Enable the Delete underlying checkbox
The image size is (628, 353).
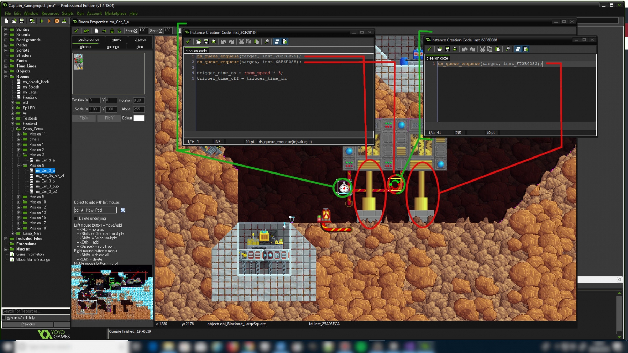coord(76,218)
